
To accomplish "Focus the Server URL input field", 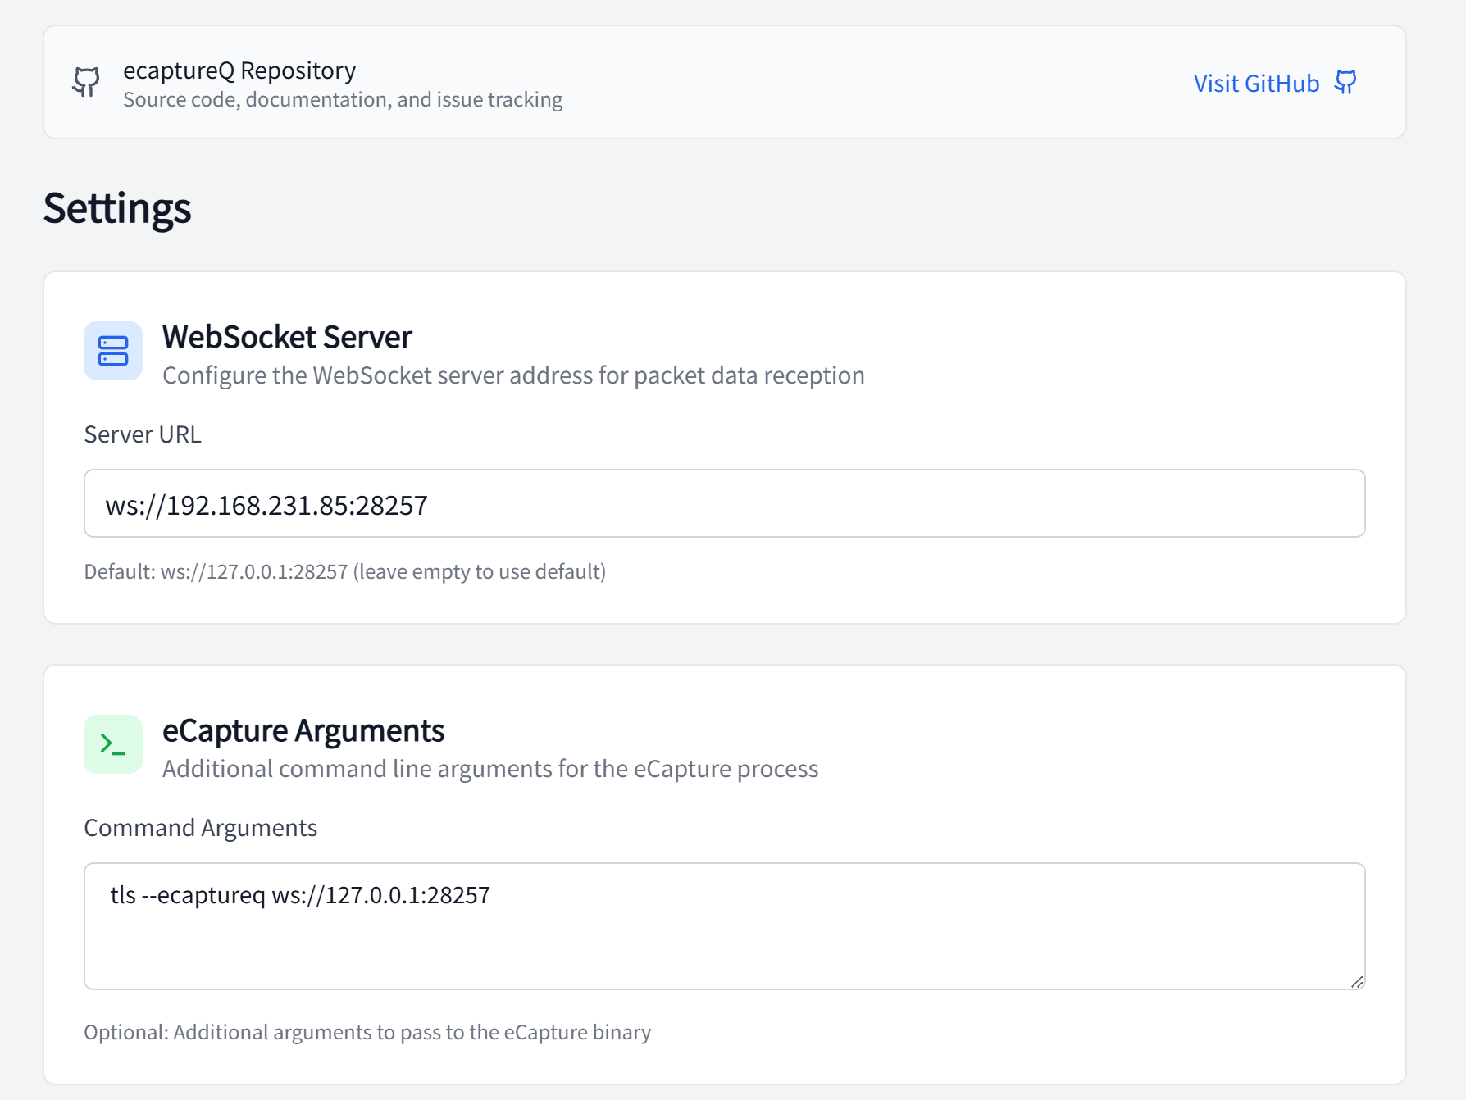I will coord(724,504).
